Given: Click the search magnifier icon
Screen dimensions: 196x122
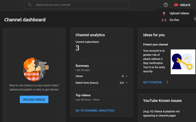Looking at the screenshot, I should point(30,5).
